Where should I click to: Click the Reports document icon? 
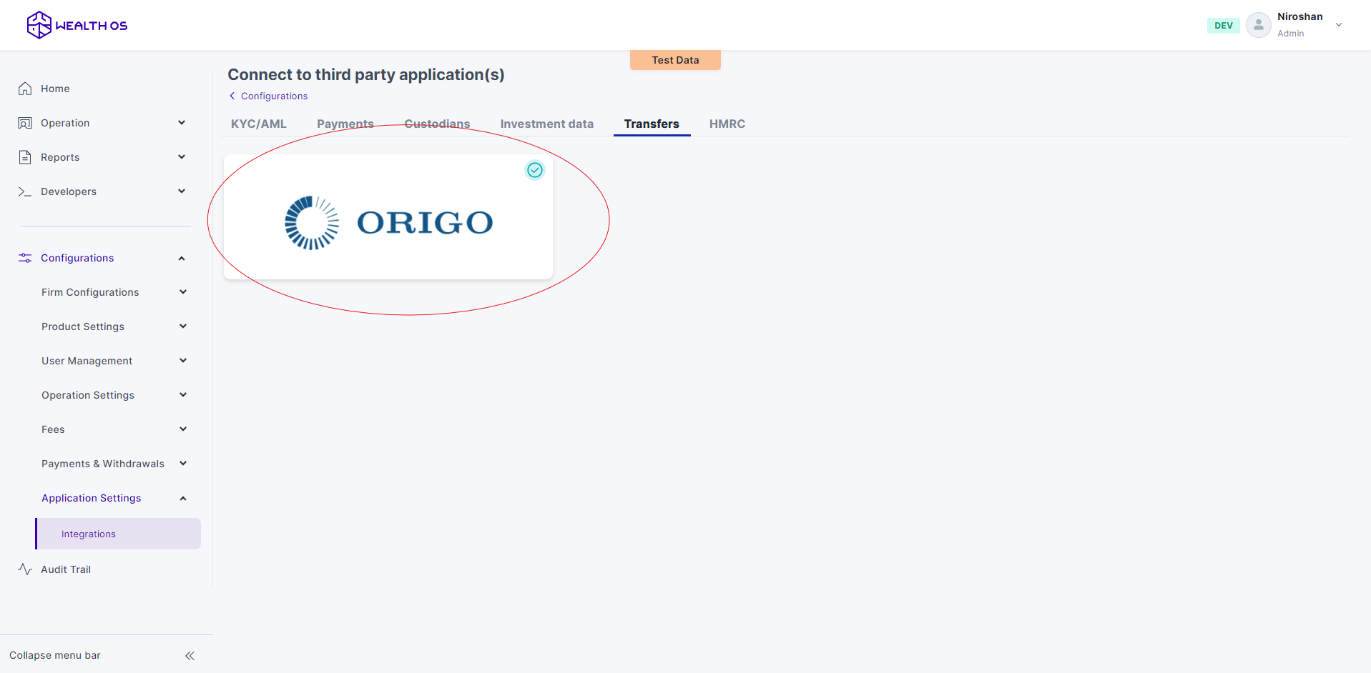(25, 157)
